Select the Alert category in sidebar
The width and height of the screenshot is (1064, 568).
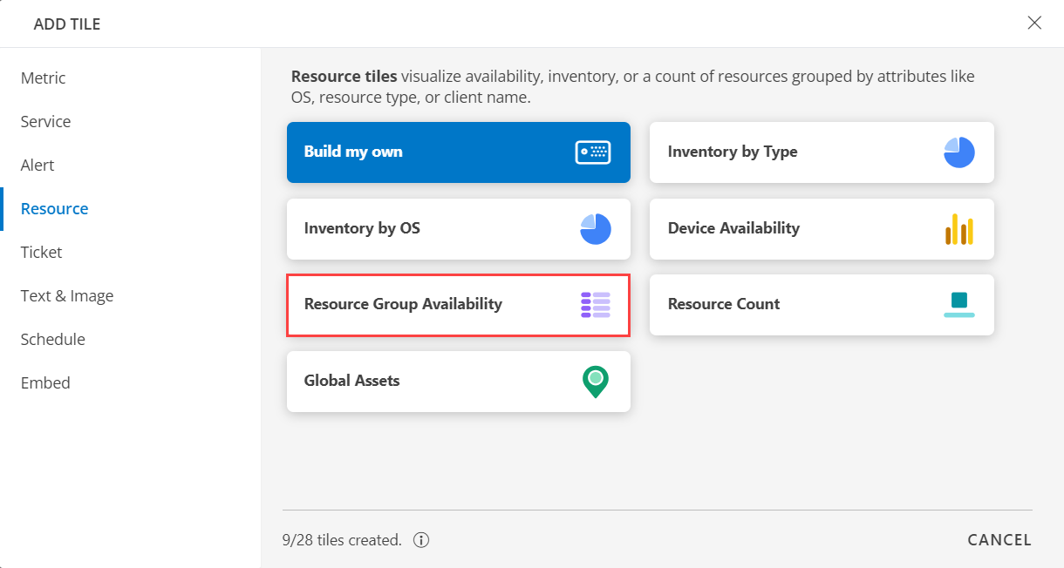point(38,165)
